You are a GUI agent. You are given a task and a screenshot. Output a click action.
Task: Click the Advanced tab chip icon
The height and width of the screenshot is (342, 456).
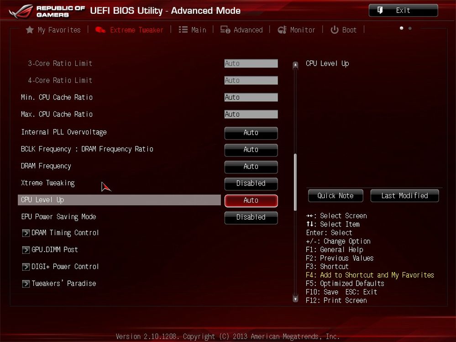(x=225, y=30)
